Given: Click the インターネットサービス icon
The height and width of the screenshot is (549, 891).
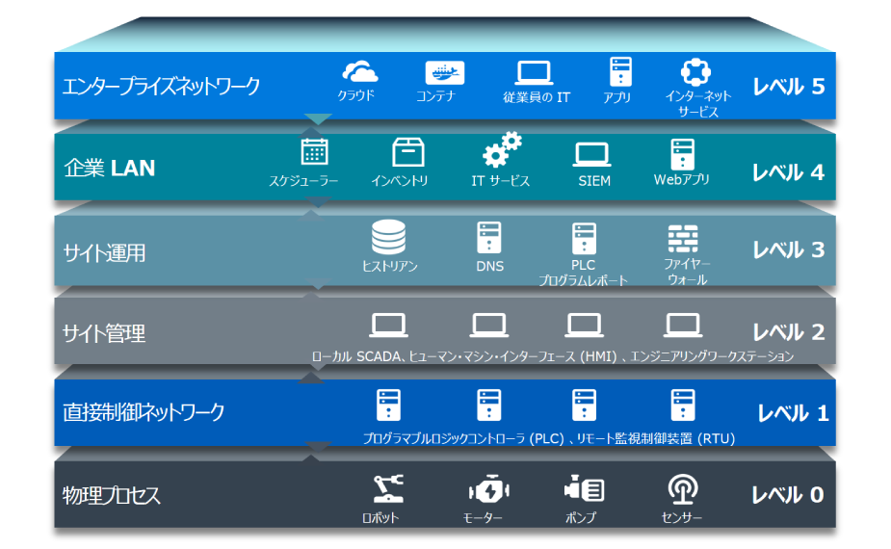Looking at the screenshot, I should [694, 72].
